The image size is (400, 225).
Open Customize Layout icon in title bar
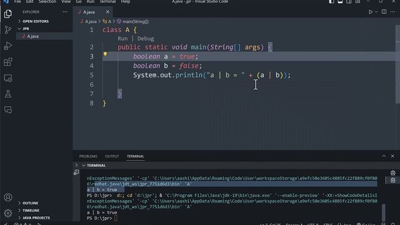pos(357,1)
